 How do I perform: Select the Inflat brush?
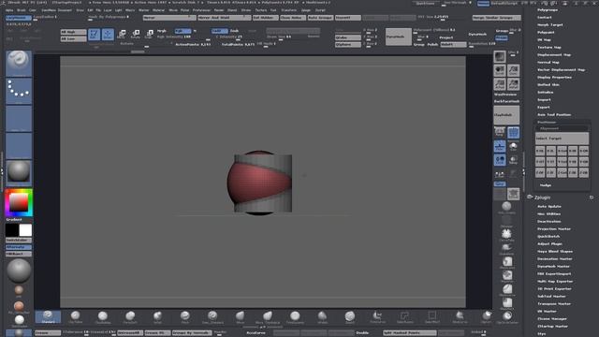157,316
